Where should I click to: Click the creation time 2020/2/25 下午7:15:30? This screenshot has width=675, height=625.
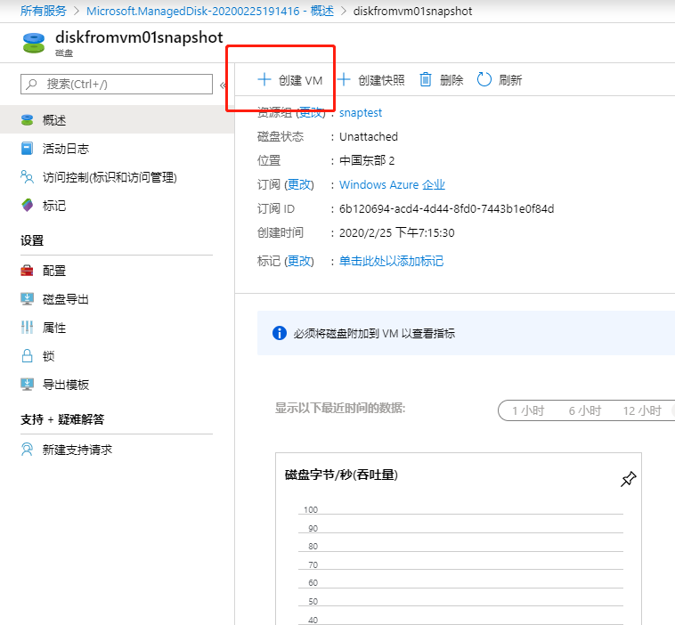coord(396,233)
